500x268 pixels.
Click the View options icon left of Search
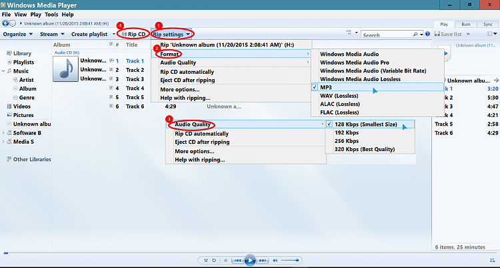coord(349,33)
